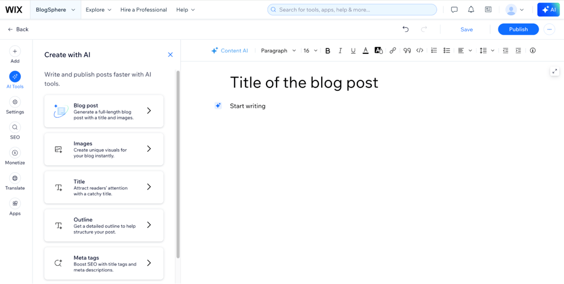
Task: Click the Start writing text area
Action: click(x=247, y=106)
